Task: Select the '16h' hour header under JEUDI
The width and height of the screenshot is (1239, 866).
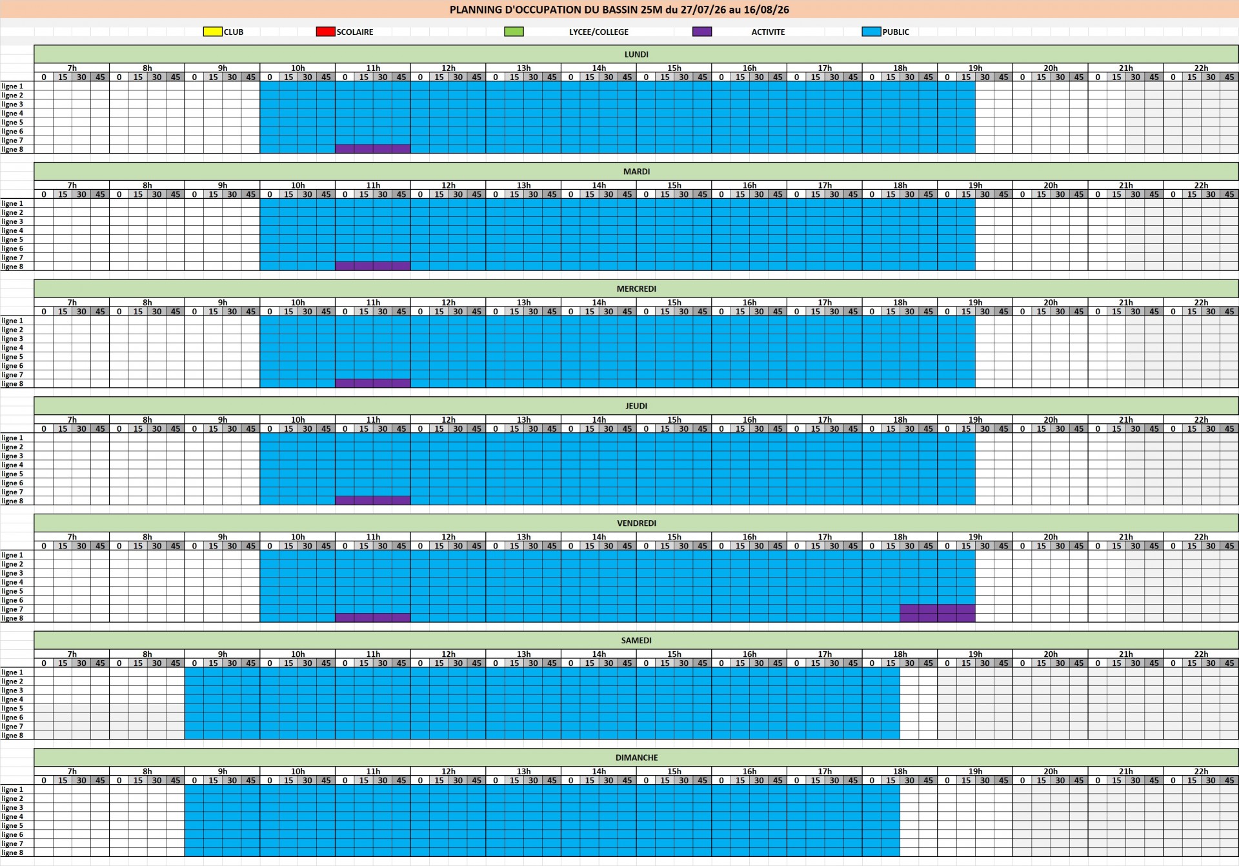Action: tap(749, 419)
